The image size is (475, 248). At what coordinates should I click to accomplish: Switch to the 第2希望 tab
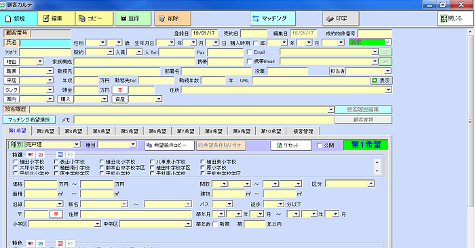tap(45, 131)
